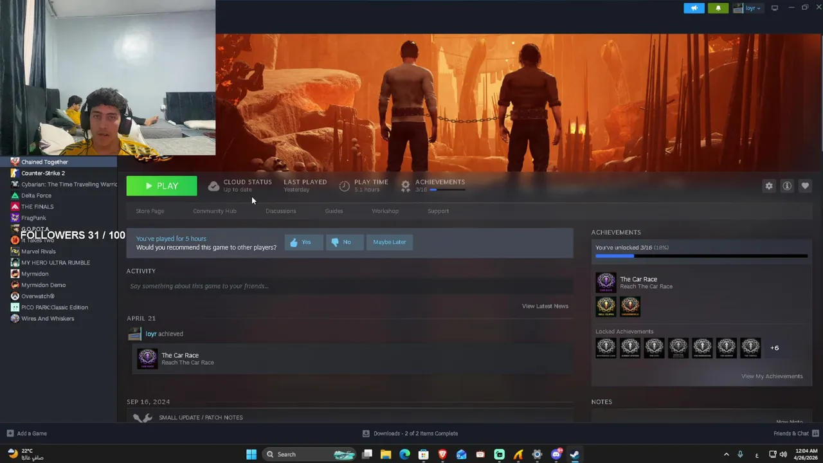Show hidden system tray icons chevron
The image size is (823, 463).
click(727, 455)
